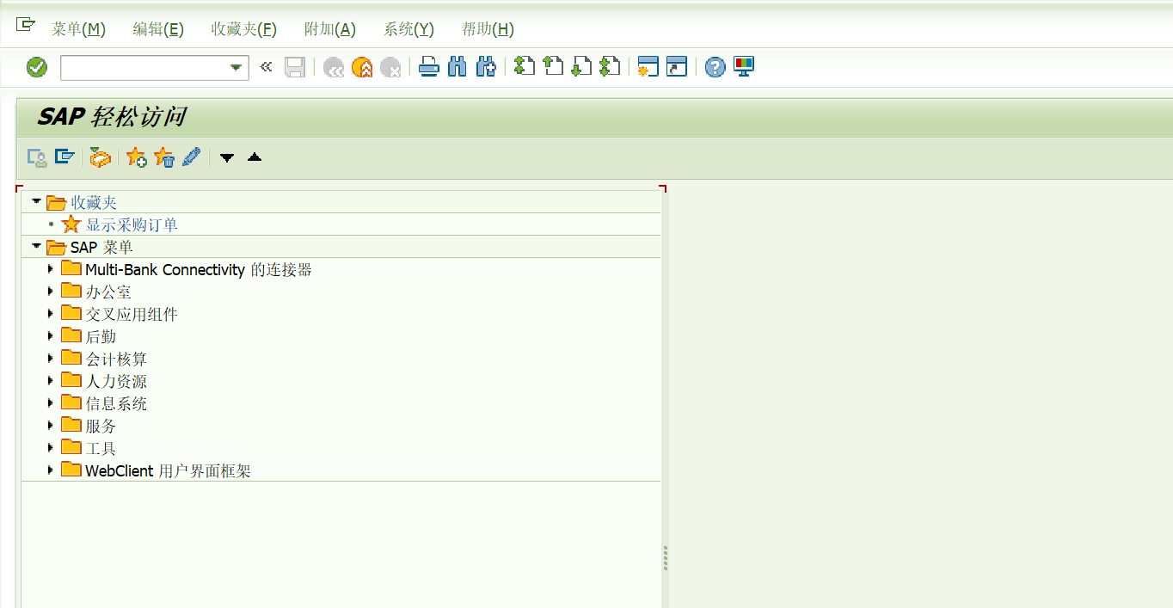Select the 人力资源 tree row text
Screen dimensions: 1173x608
click(x=116, y=382)
